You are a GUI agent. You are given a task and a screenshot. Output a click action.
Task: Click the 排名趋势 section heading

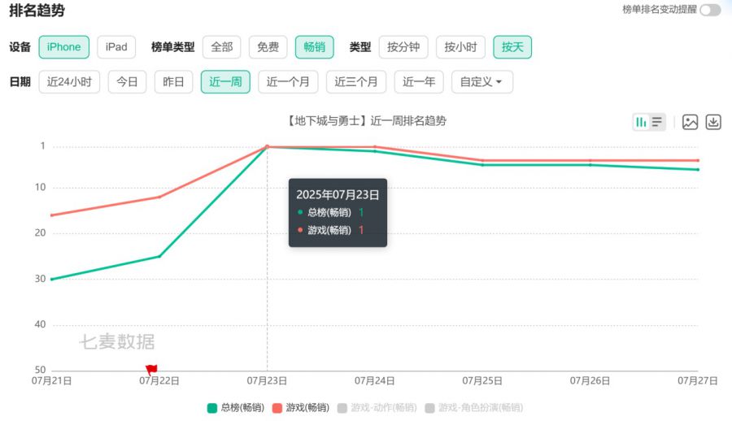coord(37,11)
